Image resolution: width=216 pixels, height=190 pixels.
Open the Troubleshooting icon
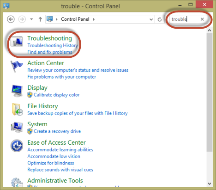click(x=17, y=41)
